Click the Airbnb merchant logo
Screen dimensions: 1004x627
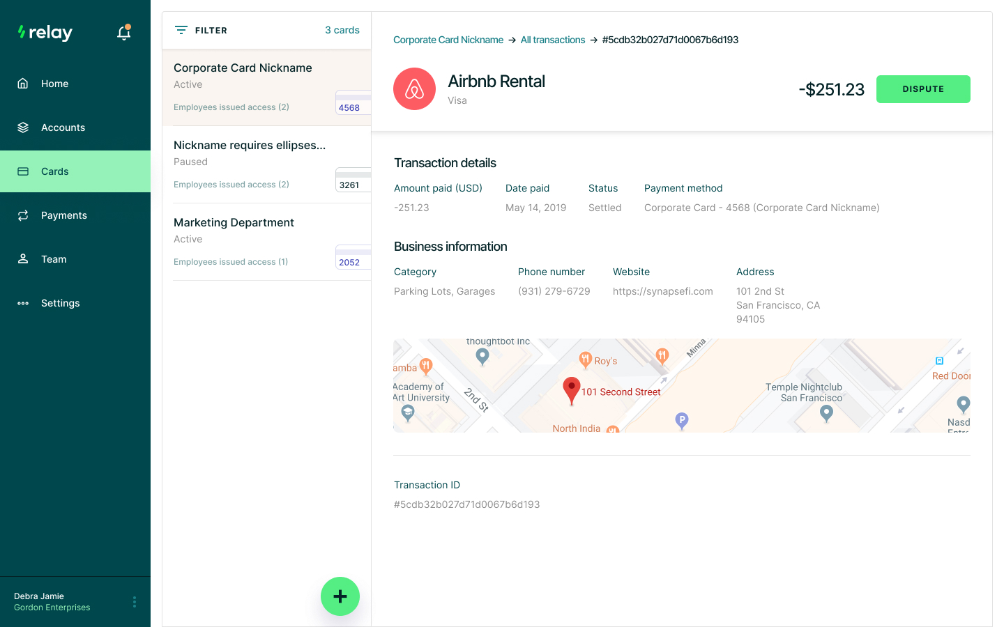(x=414, y=89)
